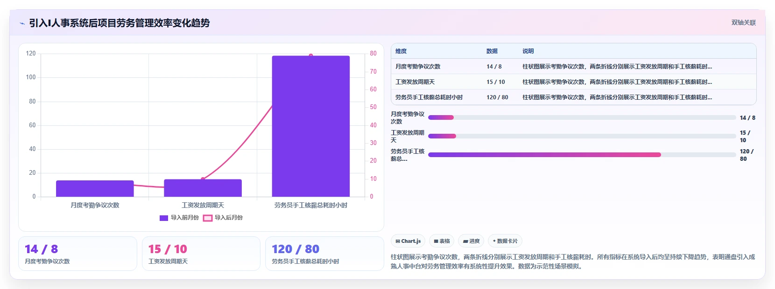Click the right axis value 80
Viewport: 775px width, 289px height.
tap(373, 54)
